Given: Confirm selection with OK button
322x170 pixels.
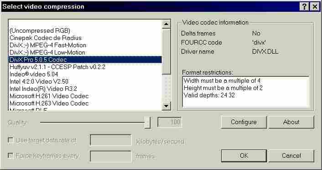Looking at the screenshot, I should [x=244, y=156].
